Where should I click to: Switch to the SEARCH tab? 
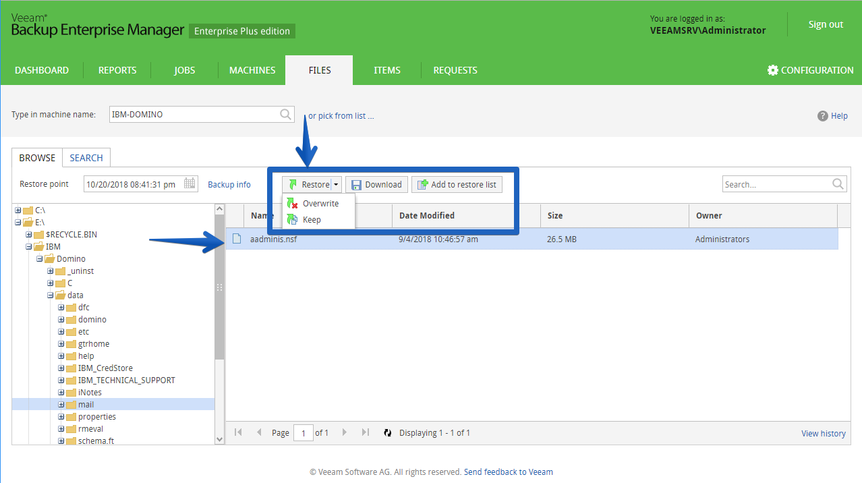86,158
